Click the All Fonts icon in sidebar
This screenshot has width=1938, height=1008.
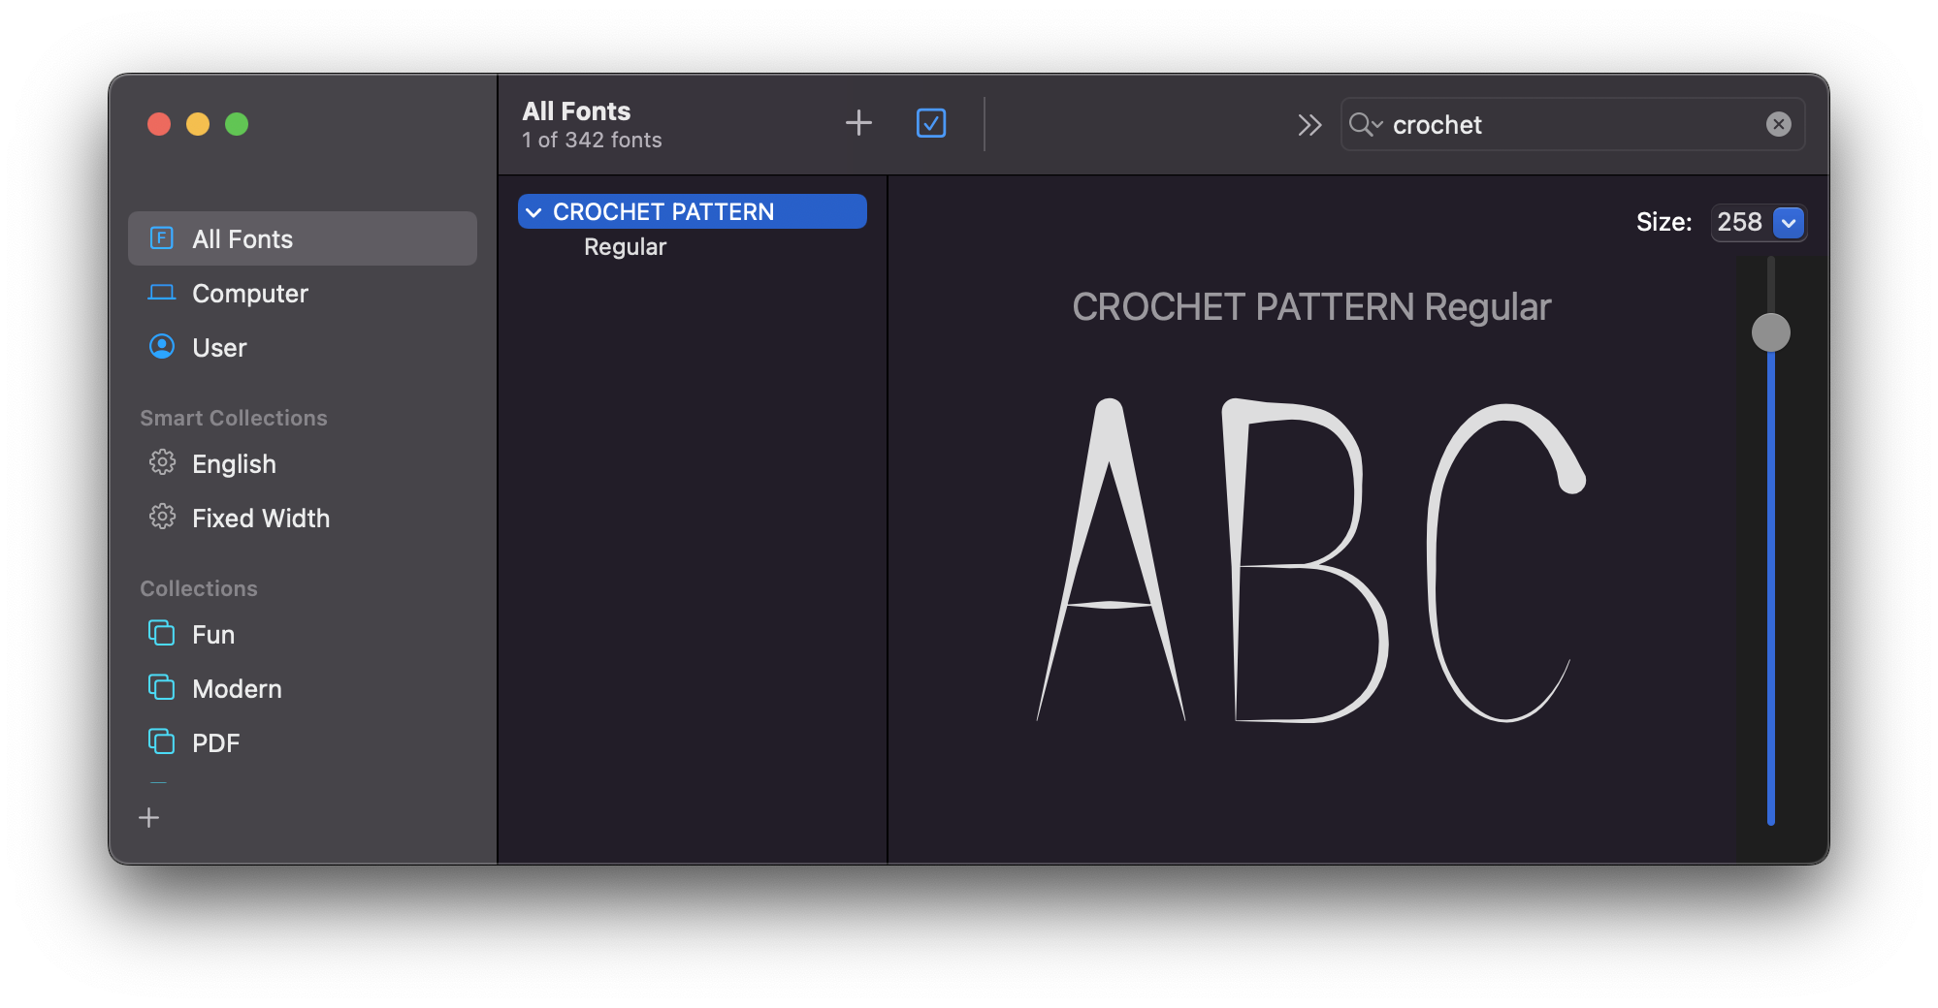(162, 238)
